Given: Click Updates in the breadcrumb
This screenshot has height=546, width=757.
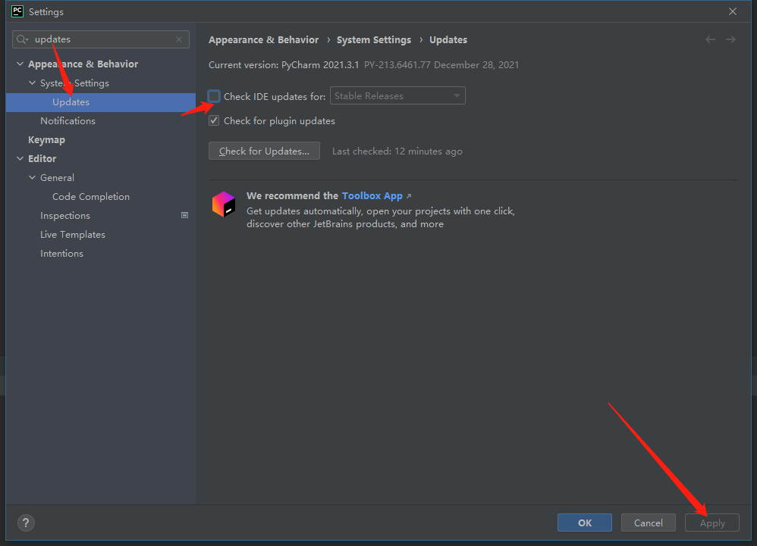Looking at the screenshot, I should point(448,40).
